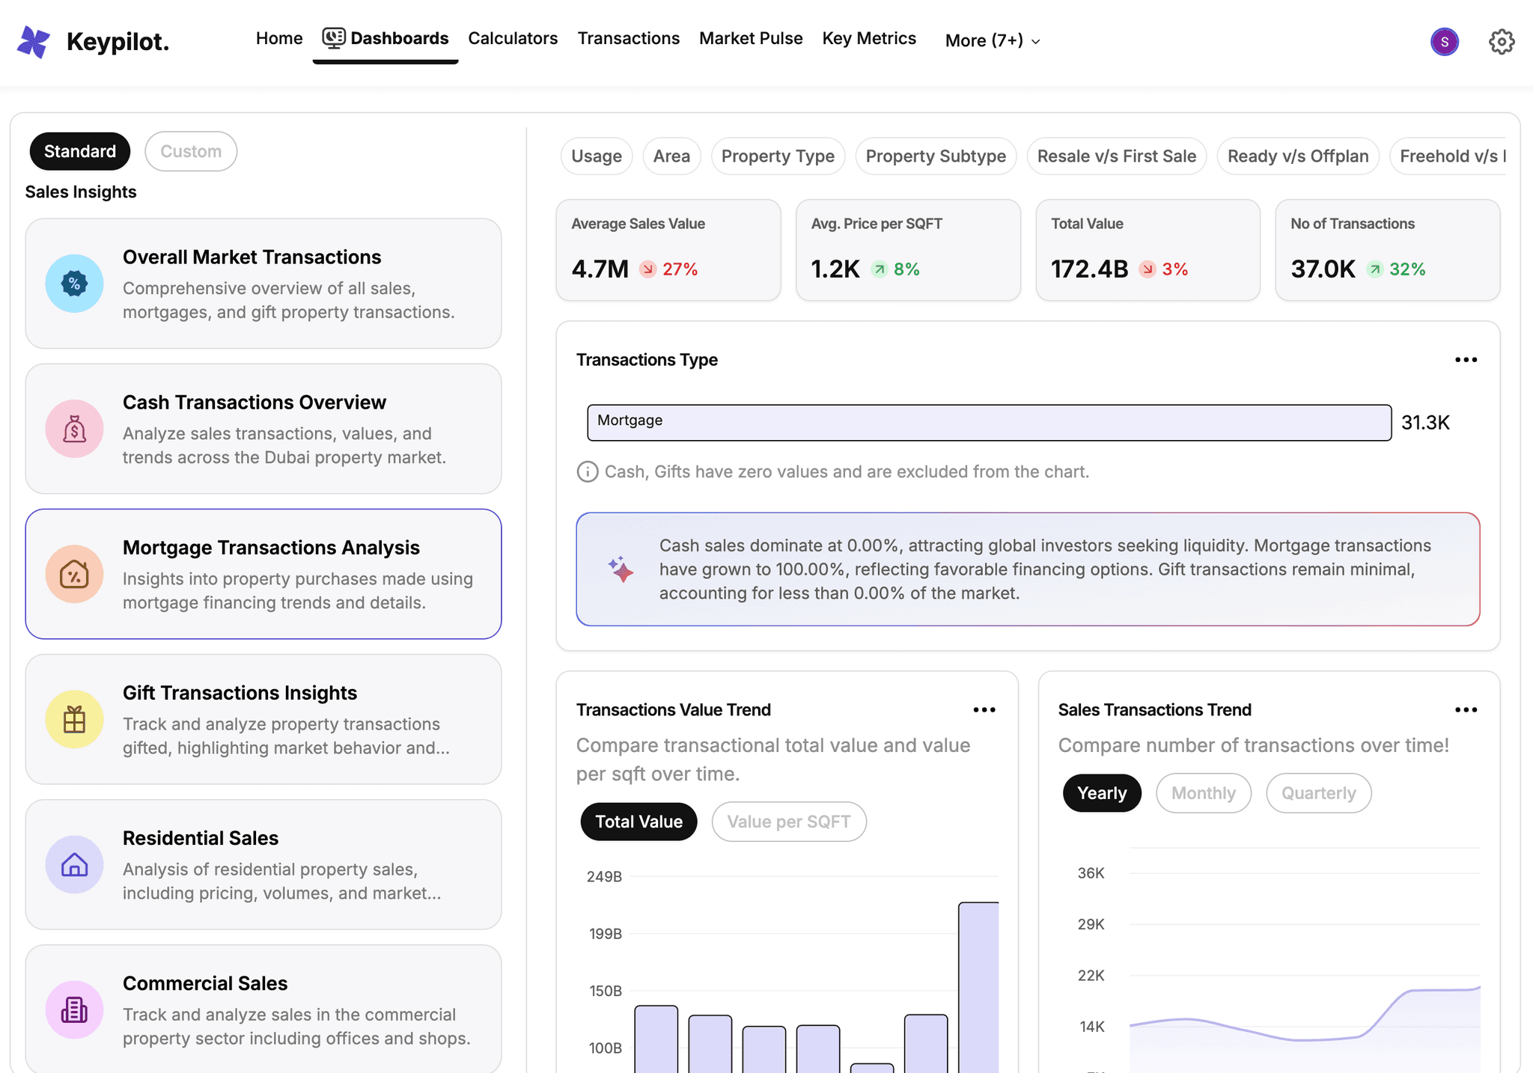Go to the Market Pulse tab
Screen dimensions: 1533x1073
click(751, 38)
